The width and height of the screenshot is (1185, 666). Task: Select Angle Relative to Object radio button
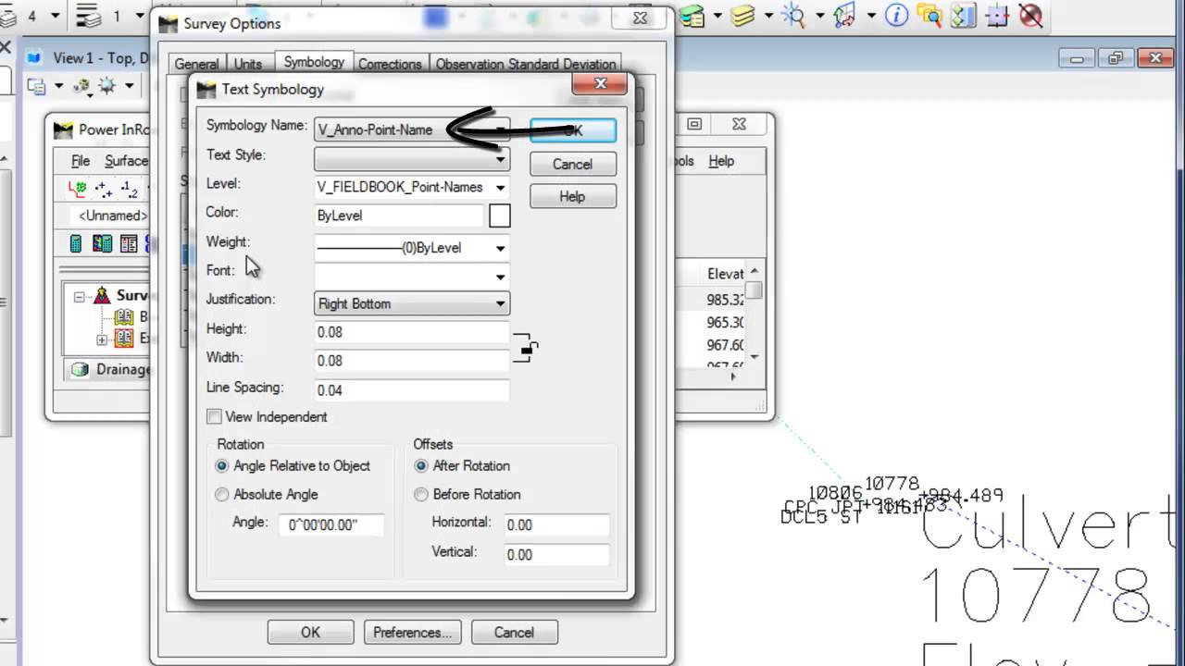pos(222,466)
